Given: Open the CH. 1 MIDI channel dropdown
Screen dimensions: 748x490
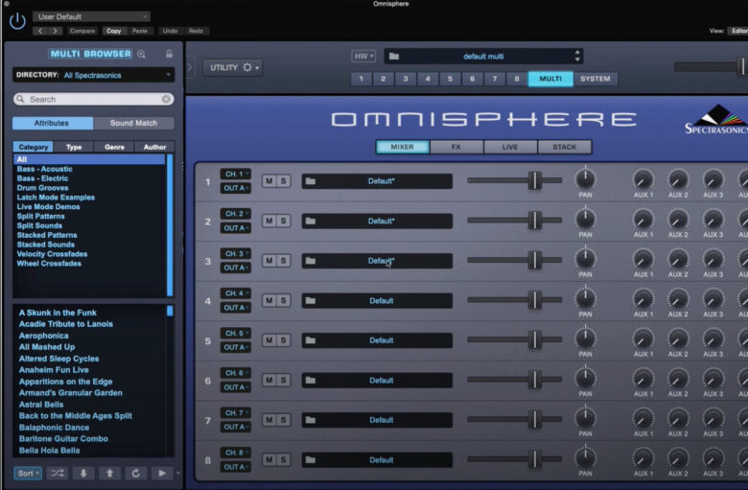Looking at the screenshot, I should click(x=236, y=175).
